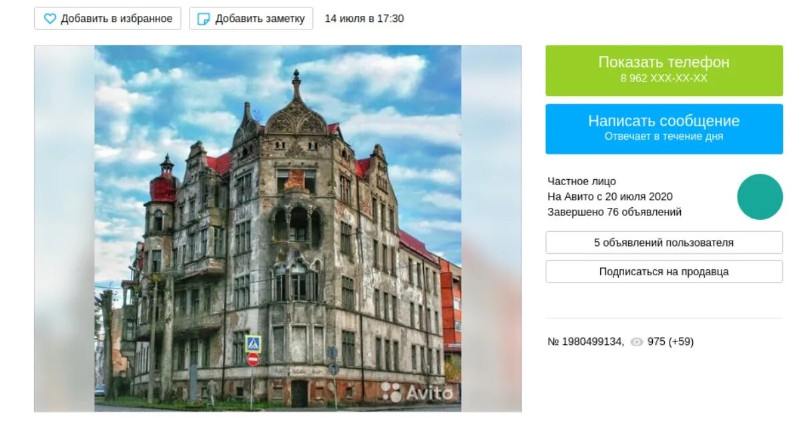Reveal number with Показать телефон
This screenshot has height=421, width=801.
pyautogui.click(x=664, y=70)
